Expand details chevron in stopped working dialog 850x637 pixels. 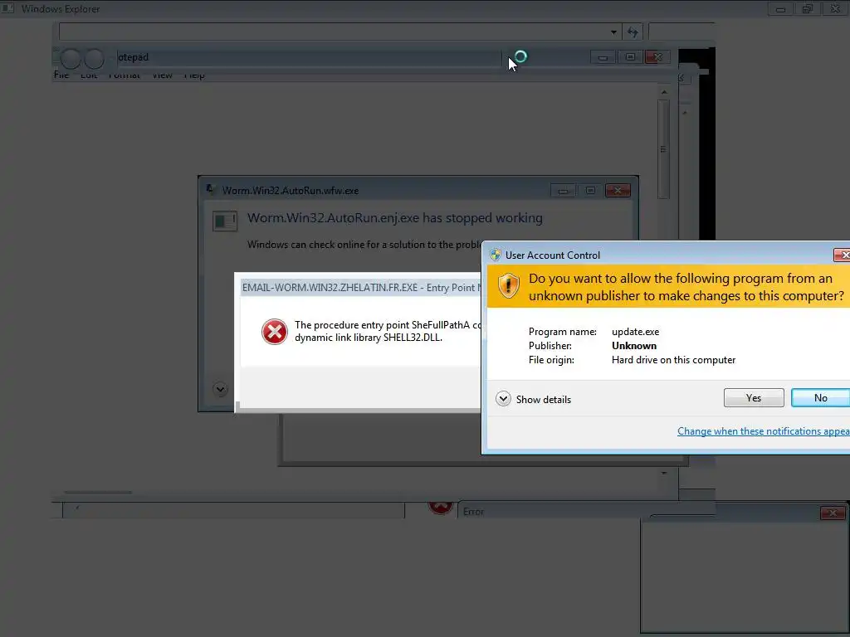(220, 389)
